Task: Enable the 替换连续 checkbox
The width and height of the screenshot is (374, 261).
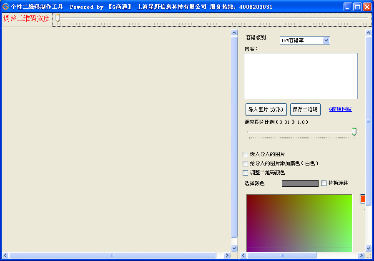Action: pos(324,183)
